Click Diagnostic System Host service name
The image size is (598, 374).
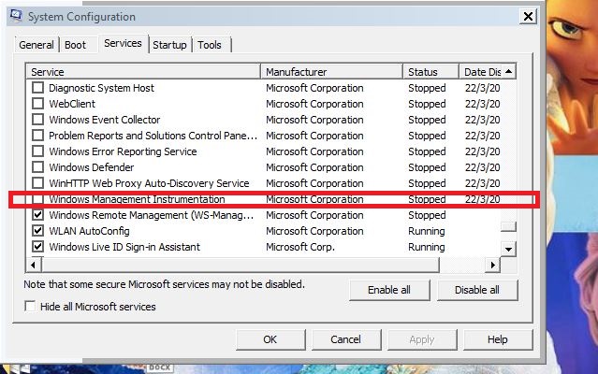[x=101, y=88]
